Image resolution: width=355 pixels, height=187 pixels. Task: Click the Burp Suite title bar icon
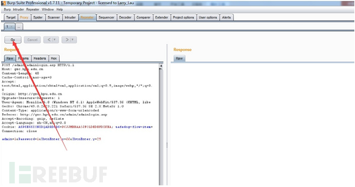pos(4,3)
